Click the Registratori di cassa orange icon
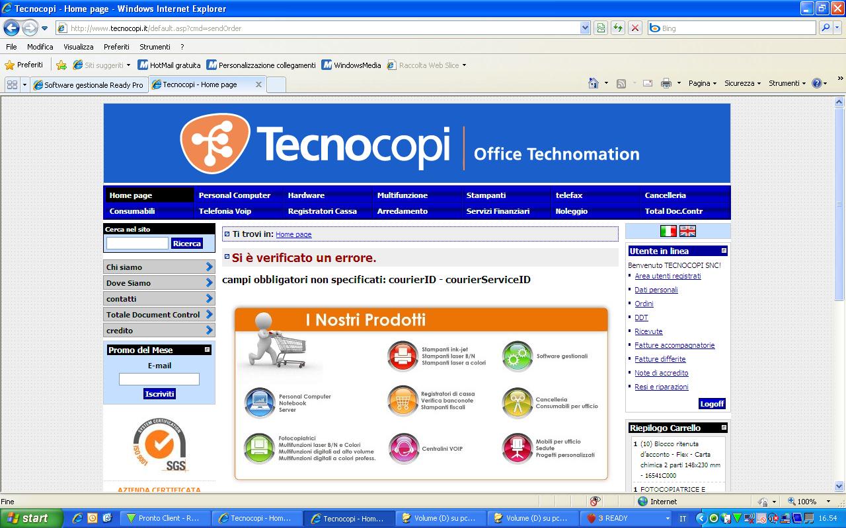Viewport: 846px width, 528px height. (x=403, y=401)
